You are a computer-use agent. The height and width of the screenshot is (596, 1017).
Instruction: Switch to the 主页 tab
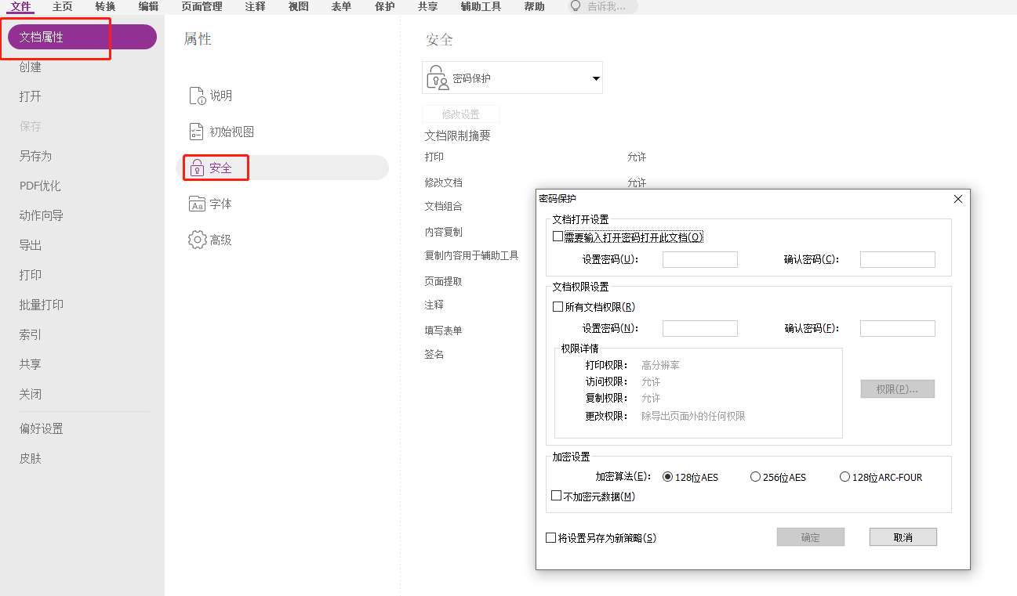coord(62,6)
